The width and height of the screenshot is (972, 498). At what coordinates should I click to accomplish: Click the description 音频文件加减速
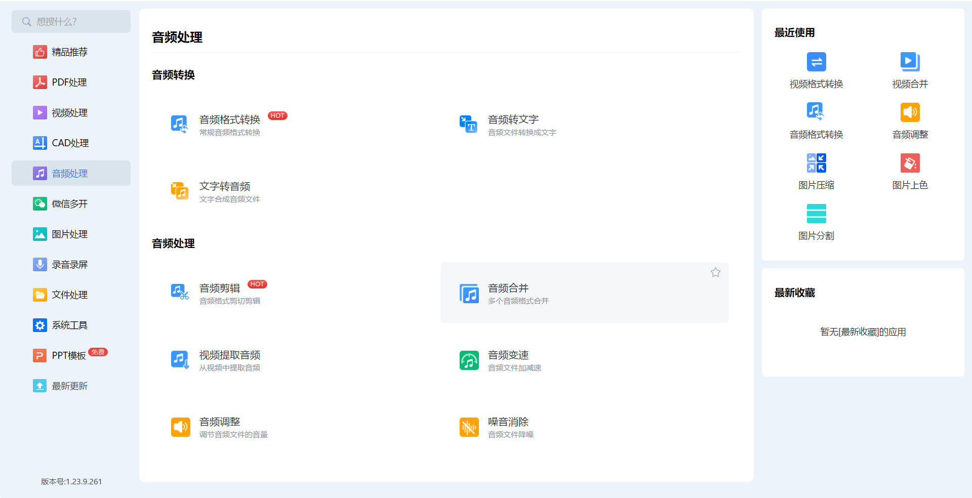click(x=514, y=367)
